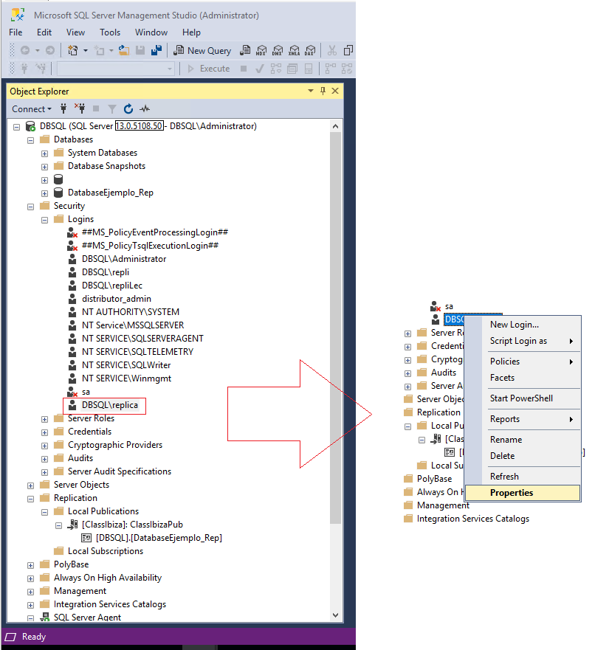This screenshot has height=650, width=609.
Task: Toggle auto-hide pin on Object Explorer
Action: 323,91
